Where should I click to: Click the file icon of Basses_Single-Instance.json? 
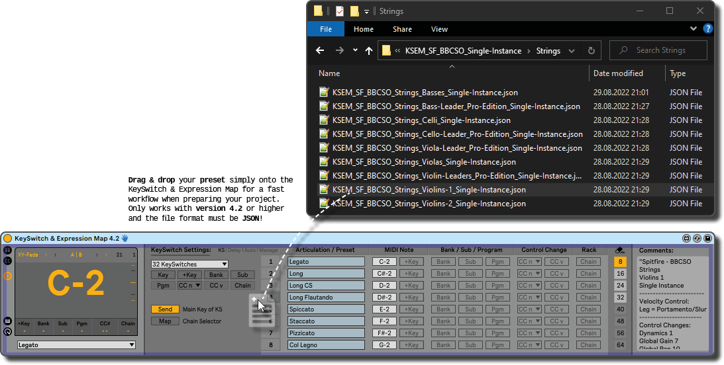pyautogui.click(x=324, y=92)
